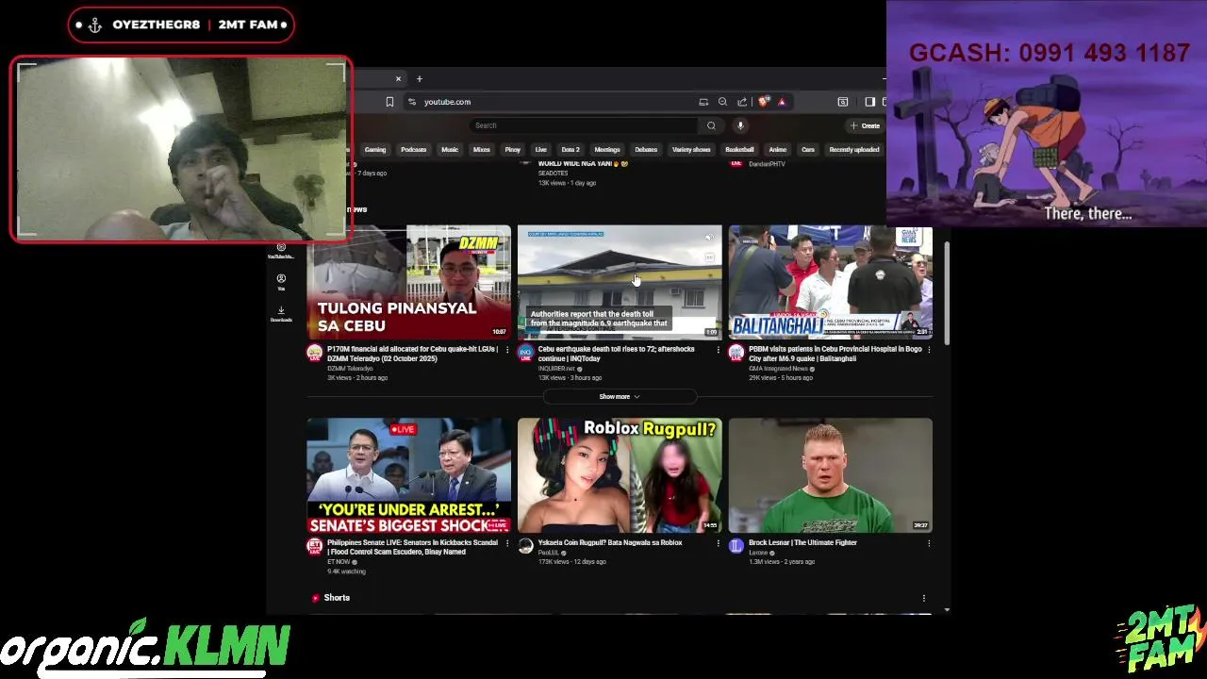Image resolution: width=1207 pixels, height=679 pixels.
Task: Open the Brock Lesnar video thumbnail
Action: point(831,475)
